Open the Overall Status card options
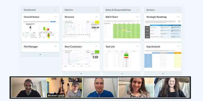Screen dimensions: 203x101 tap(56, 17)
